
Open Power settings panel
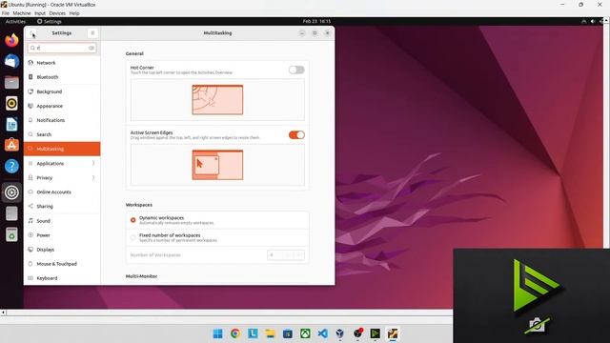point(62,235)
